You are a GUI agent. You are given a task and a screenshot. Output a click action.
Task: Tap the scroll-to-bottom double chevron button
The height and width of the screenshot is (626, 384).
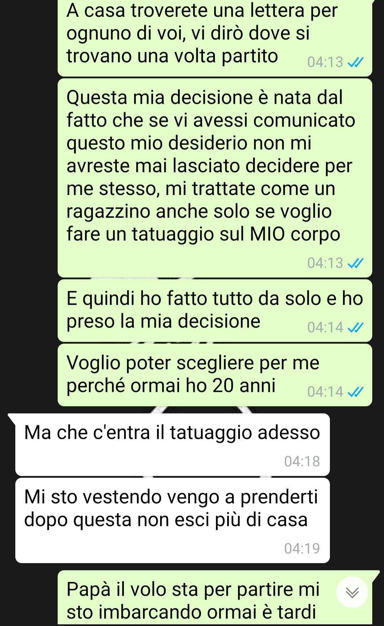coord(352,592)
